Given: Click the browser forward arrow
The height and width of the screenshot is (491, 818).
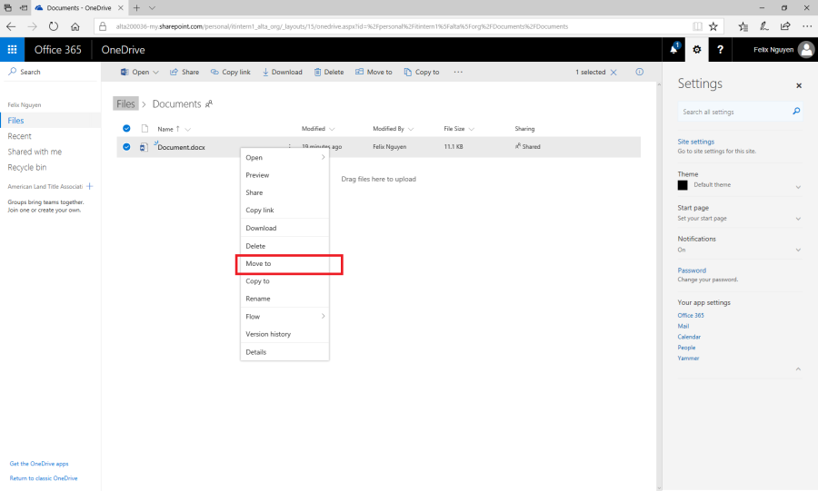Looking at the screenshot, I should pyautogui.click(x=33, y=26).
